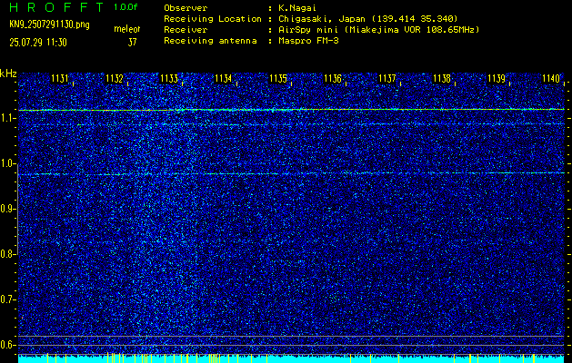Click the meteor label above the count
572x363 pixels.
coord(127,30)
